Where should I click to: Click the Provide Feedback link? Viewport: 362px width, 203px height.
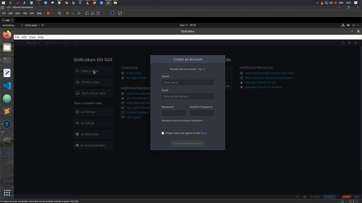click(137, 112)
